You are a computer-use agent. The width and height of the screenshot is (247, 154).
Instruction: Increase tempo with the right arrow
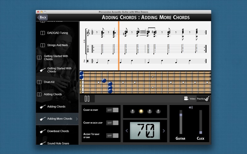[x=164, y=131]
